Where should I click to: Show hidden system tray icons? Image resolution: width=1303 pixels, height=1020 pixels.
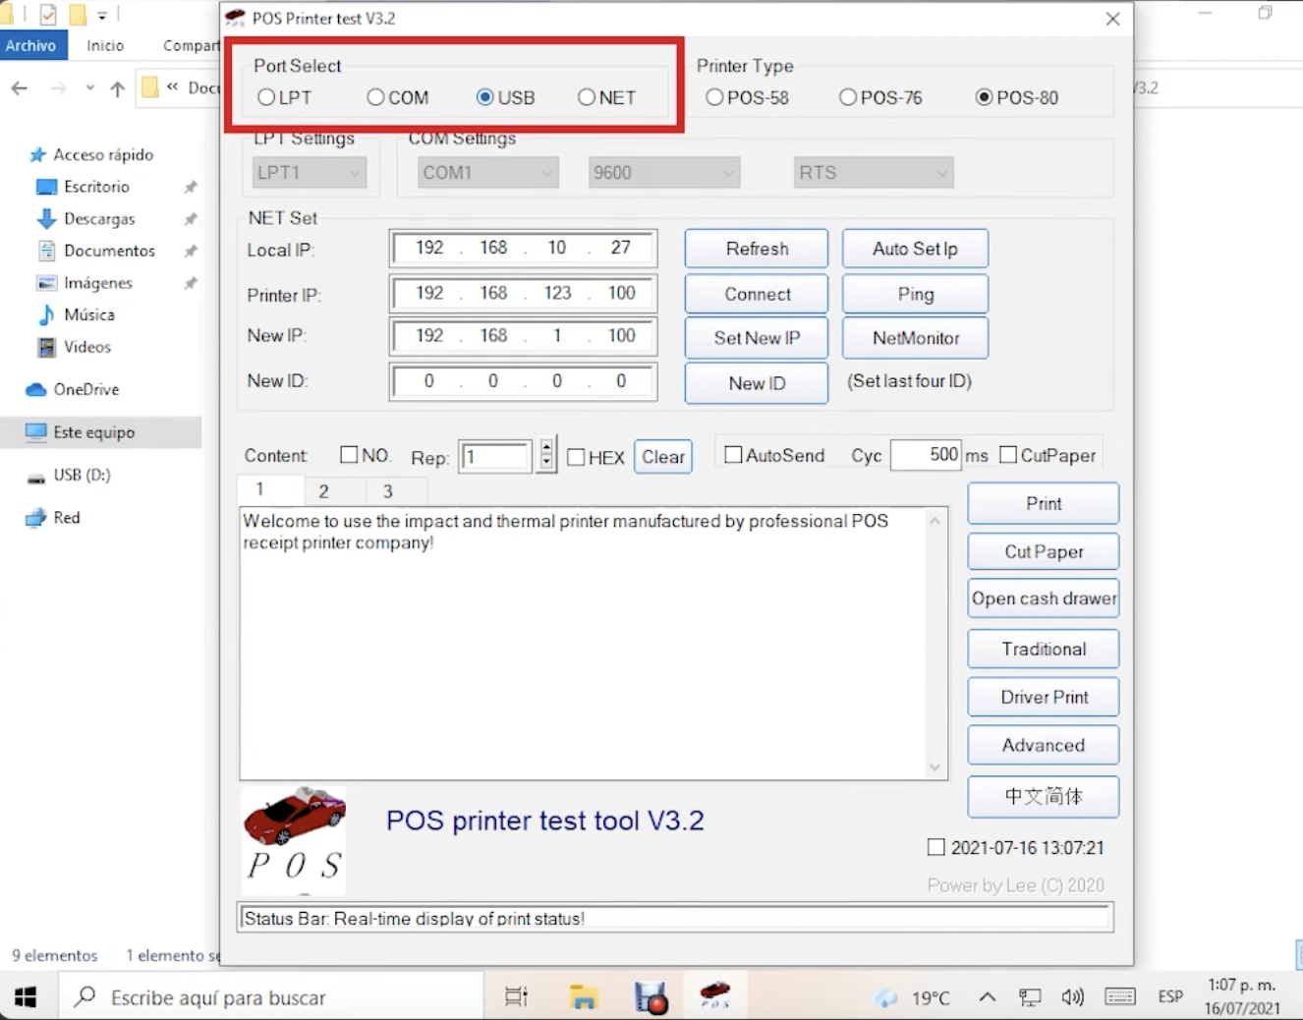988,997
